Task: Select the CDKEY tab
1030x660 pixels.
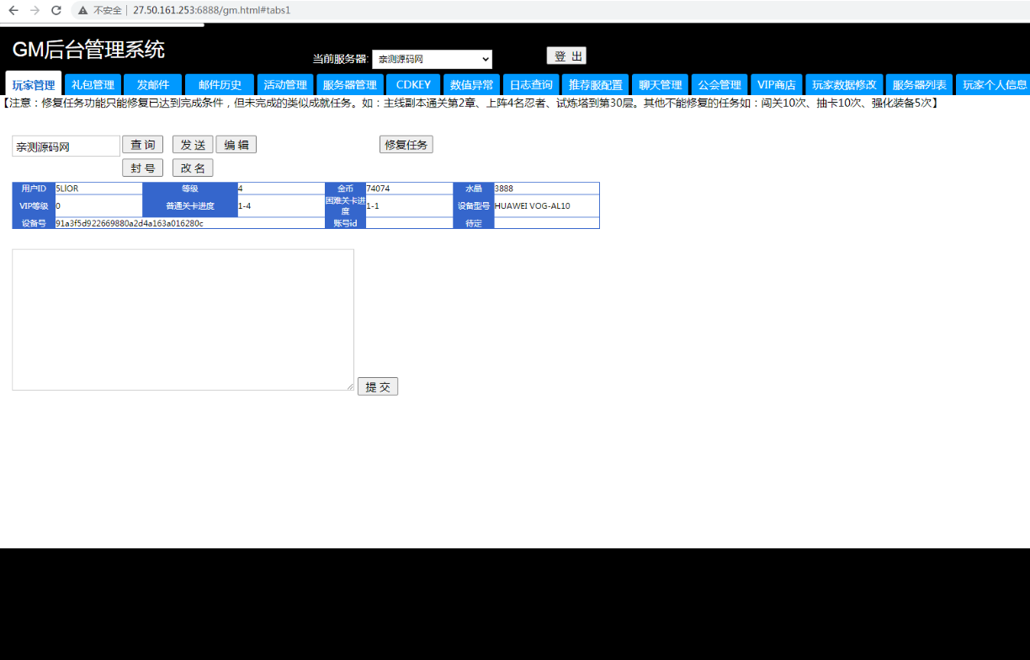Action: pos(413,85)
